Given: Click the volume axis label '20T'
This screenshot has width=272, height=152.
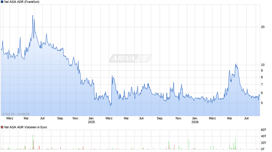Looking at the screenshot, I should [264, 143].
